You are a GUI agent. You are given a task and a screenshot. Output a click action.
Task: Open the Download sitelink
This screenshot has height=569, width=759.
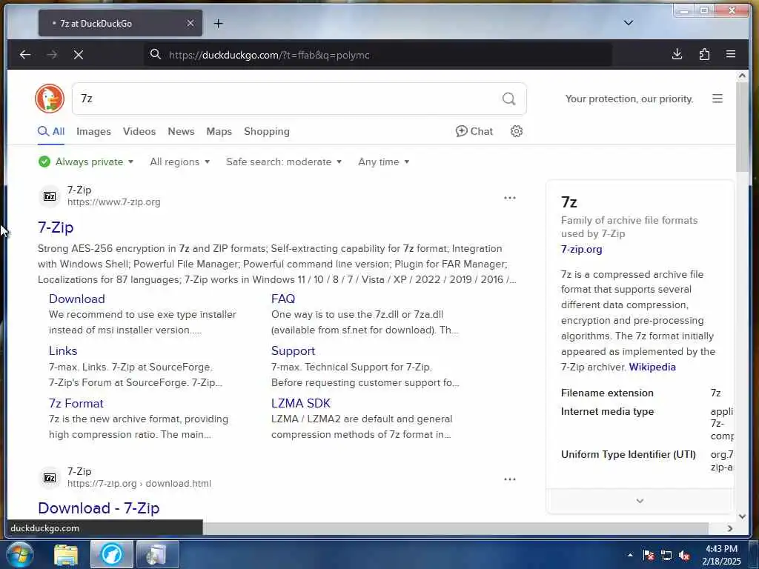(x=77, y=299)
